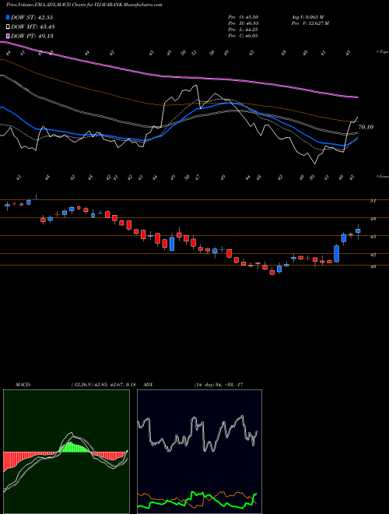
Task: Click the 'Pre O: 45.50' open value
Action: coord(243,17)
